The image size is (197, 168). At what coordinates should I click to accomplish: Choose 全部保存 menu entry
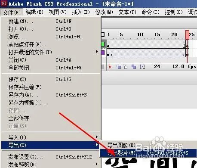pos(51,118)
